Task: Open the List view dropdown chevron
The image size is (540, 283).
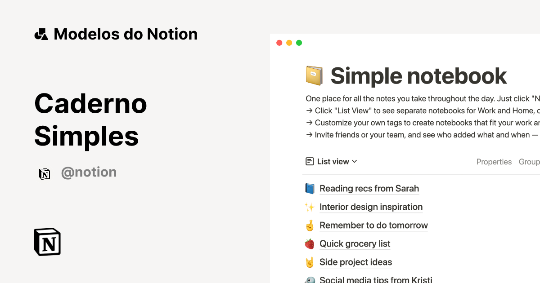Action: click(355, 161)
